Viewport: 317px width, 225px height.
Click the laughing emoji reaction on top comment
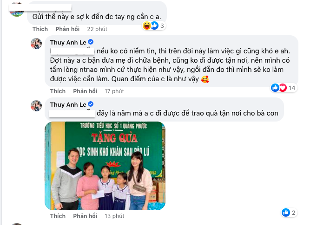(147, 26)
